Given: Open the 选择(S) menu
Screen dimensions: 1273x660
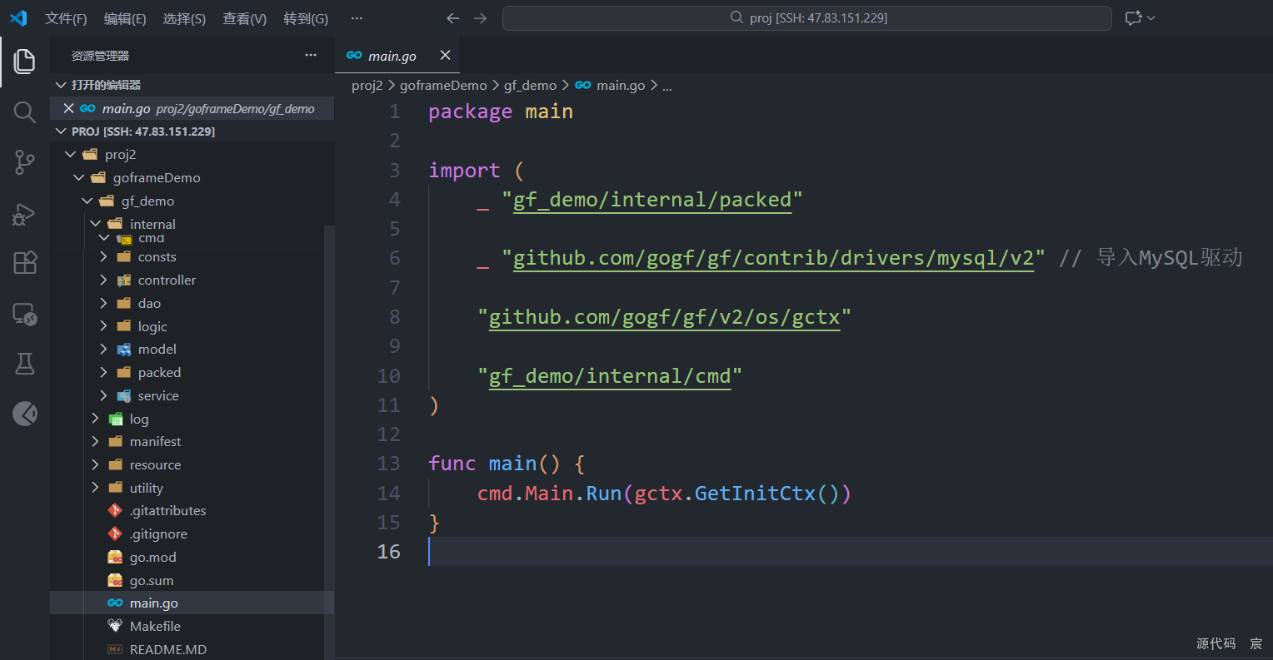Looking at the screenshot, I should point(184,18).
